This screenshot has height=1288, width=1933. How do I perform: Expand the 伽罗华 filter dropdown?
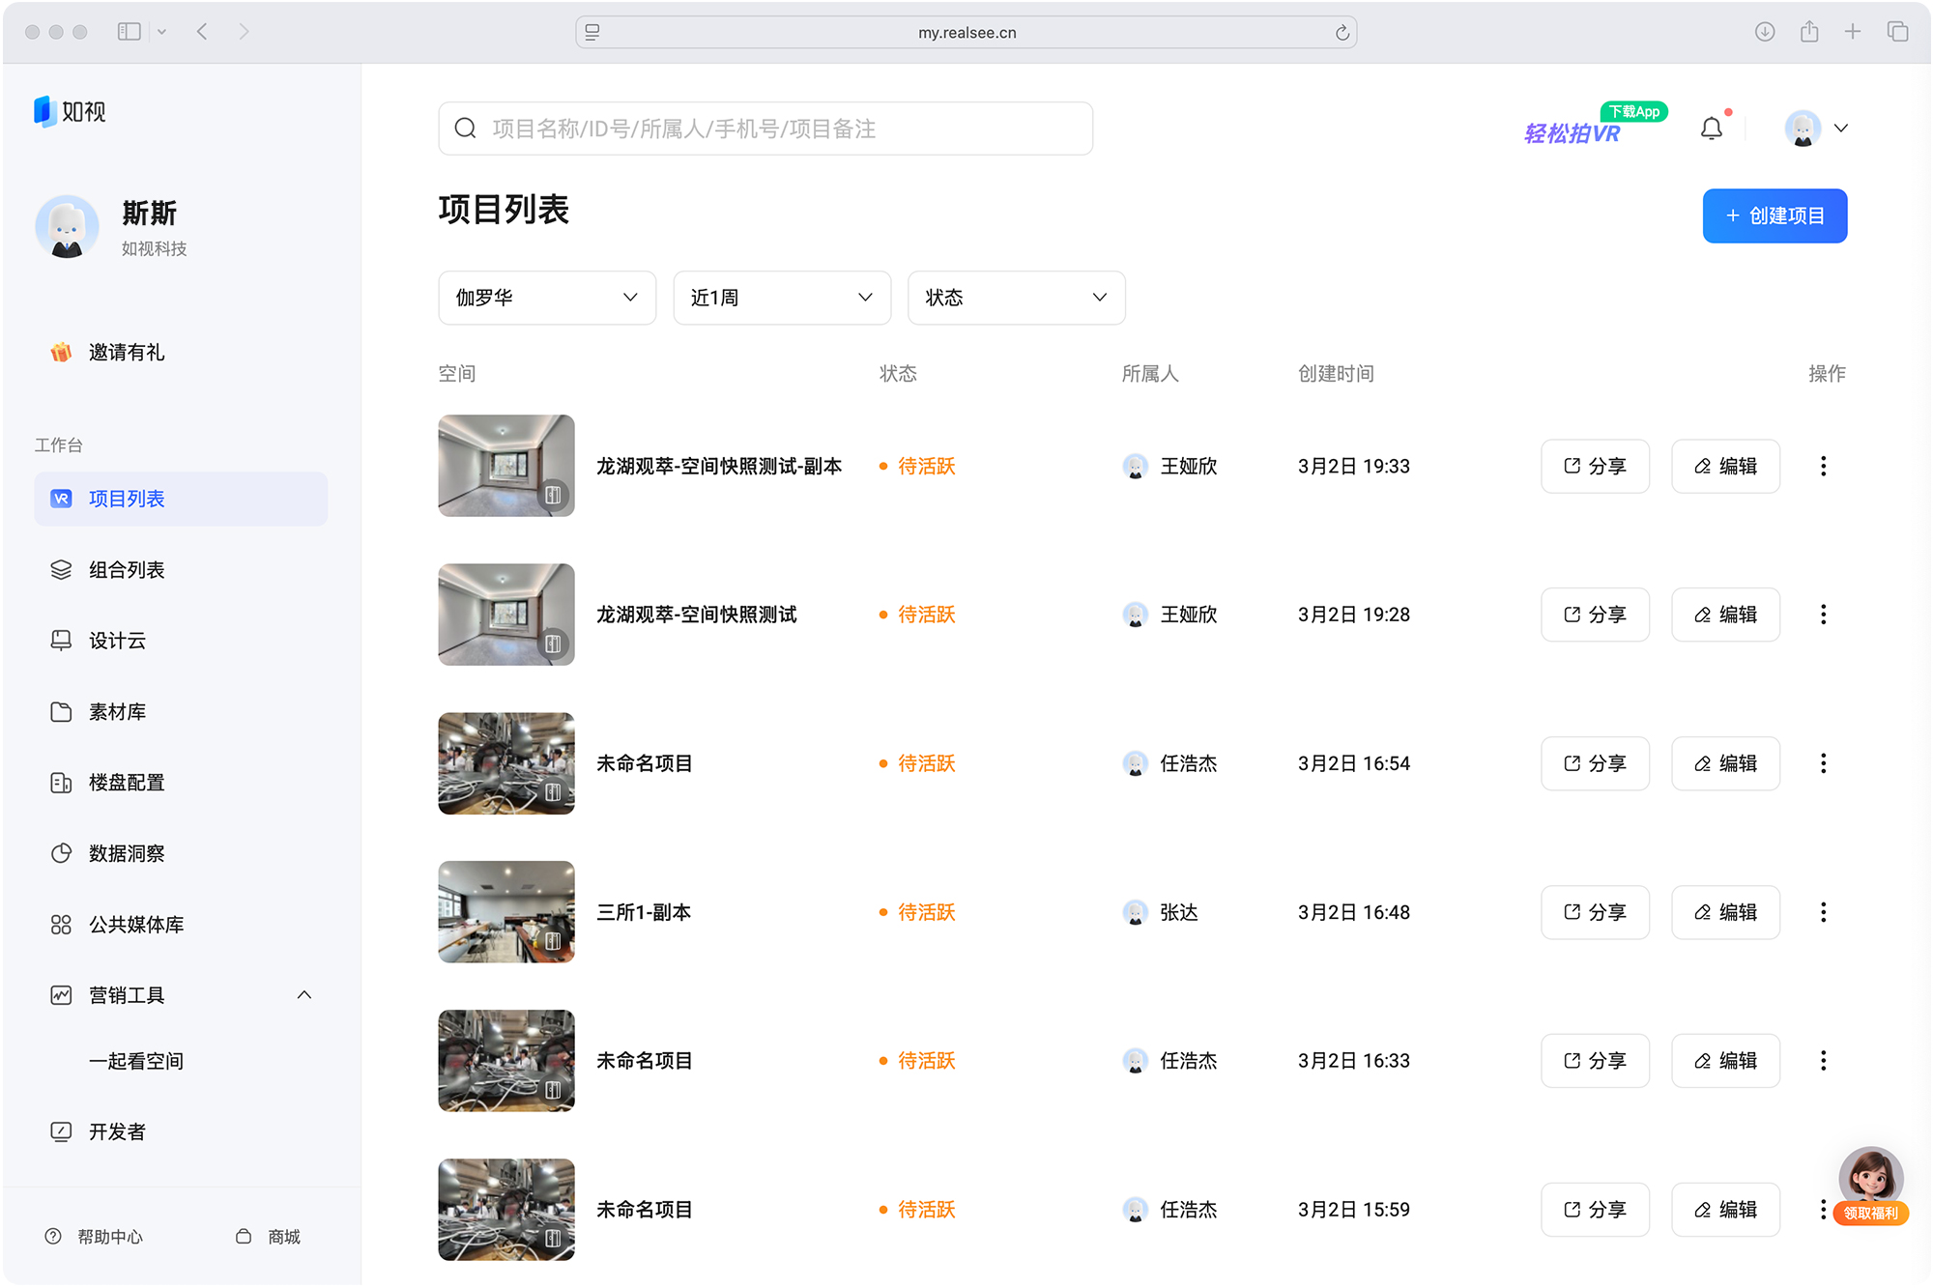click(547, 298)
